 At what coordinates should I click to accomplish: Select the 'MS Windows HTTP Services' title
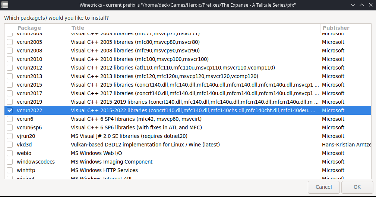104,170
